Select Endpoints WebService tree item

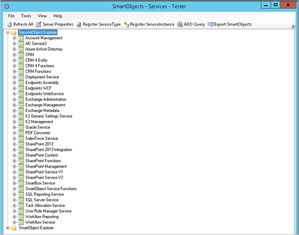point(45,94)
